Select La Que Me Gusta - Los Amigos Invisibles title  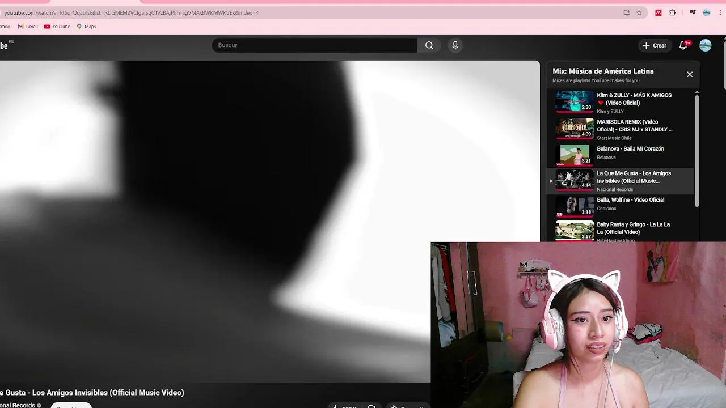634,177
